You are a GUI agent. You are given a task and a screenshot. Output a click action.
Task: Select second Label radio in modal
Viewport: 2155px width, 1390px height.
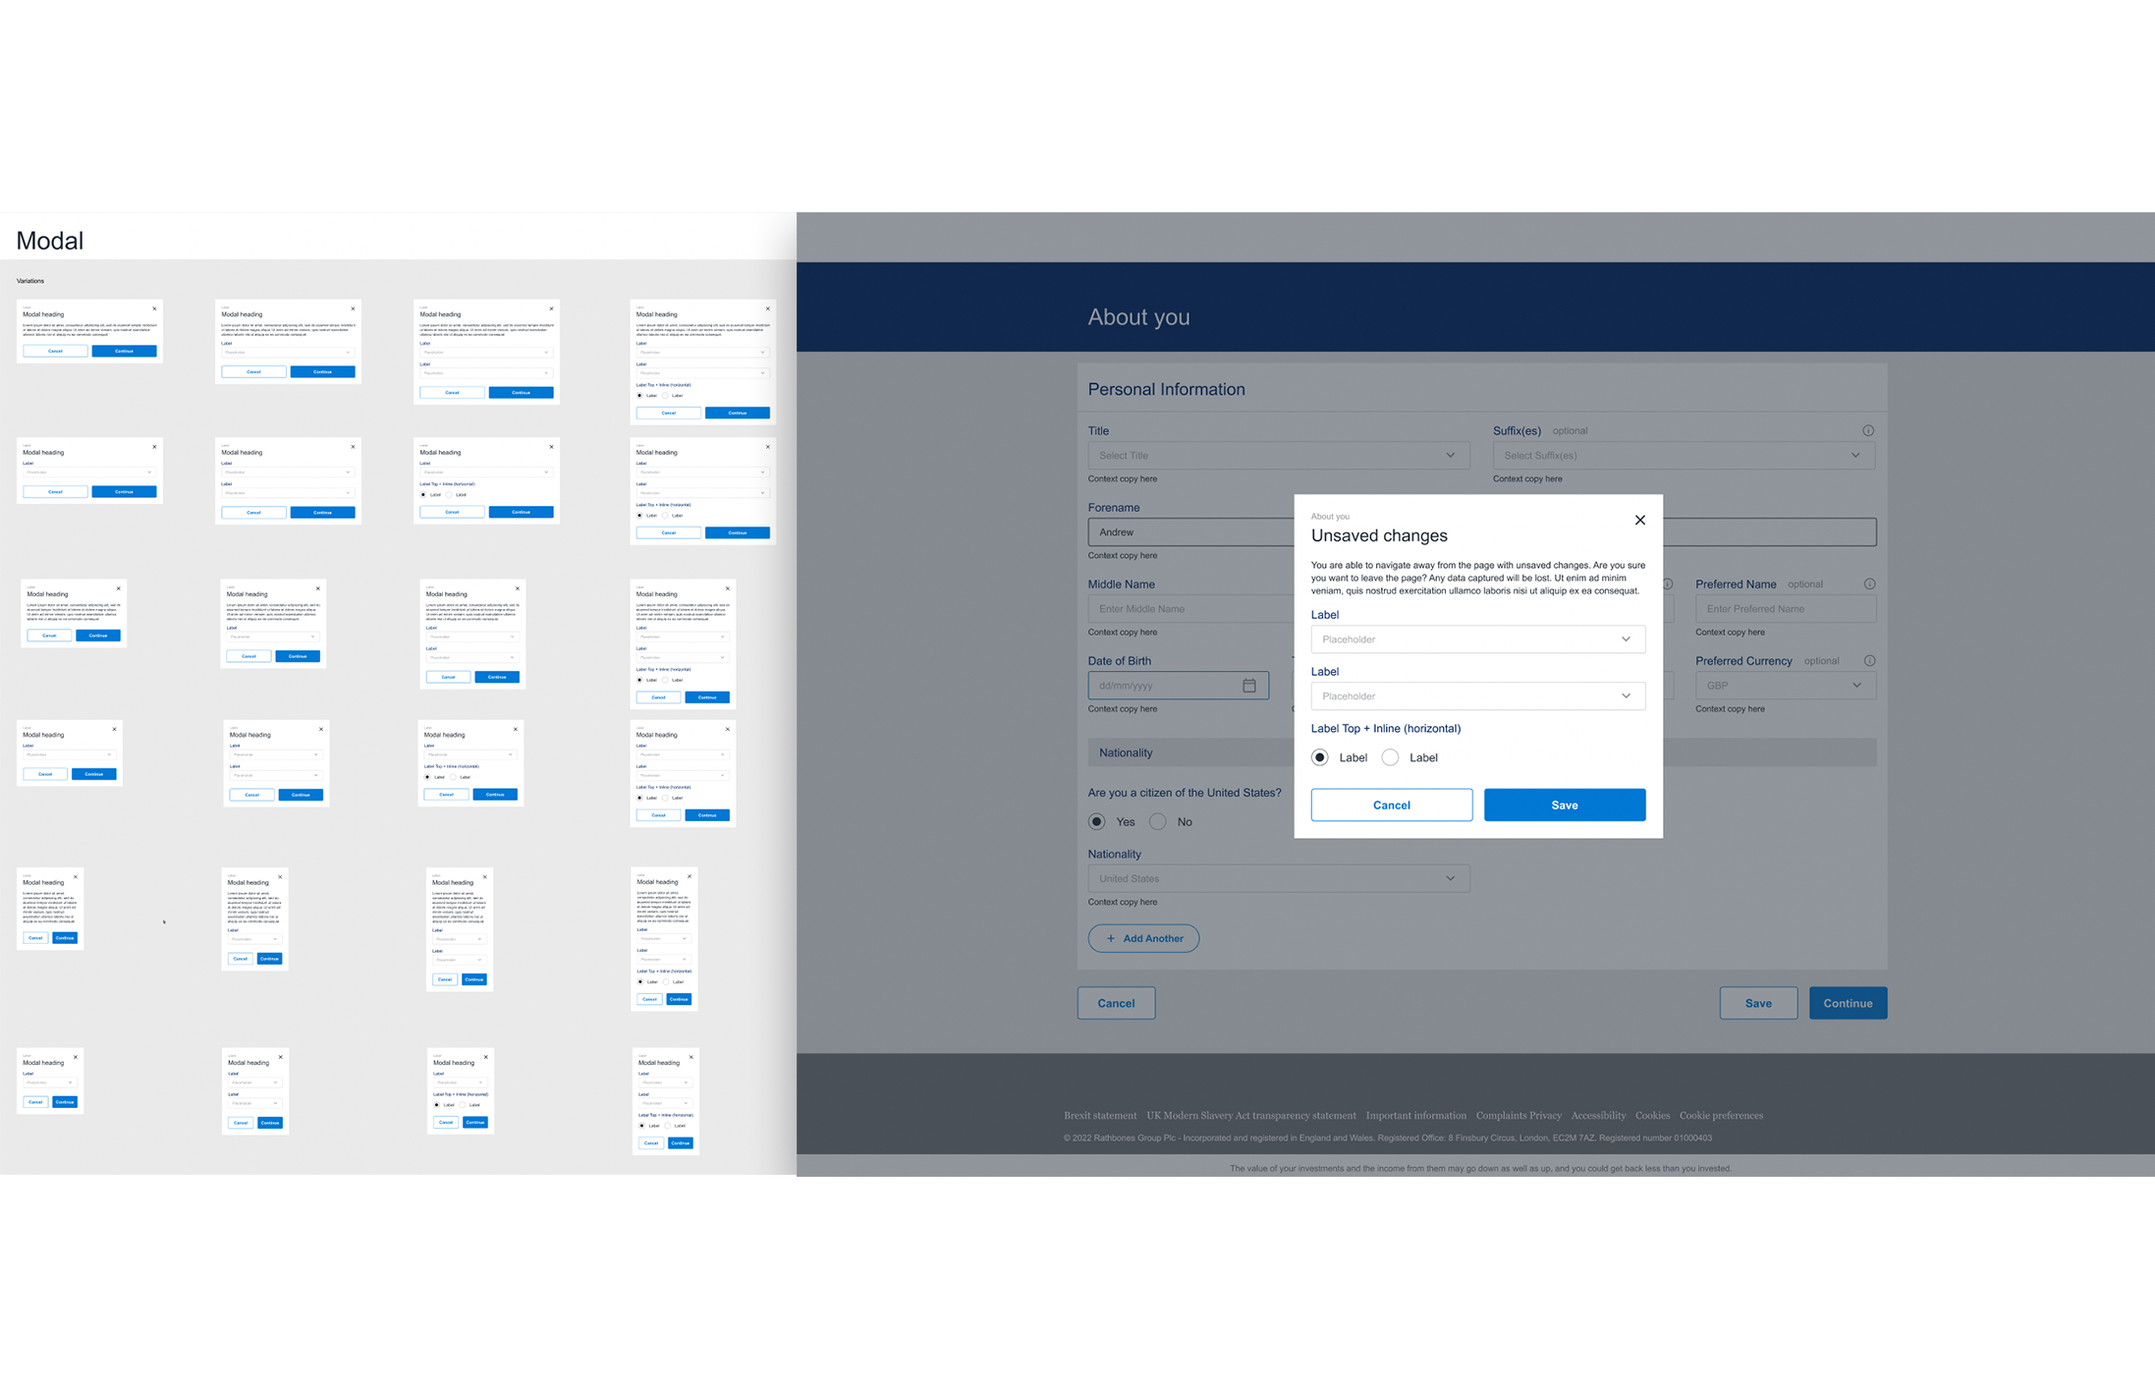(x=1390, y=757)
